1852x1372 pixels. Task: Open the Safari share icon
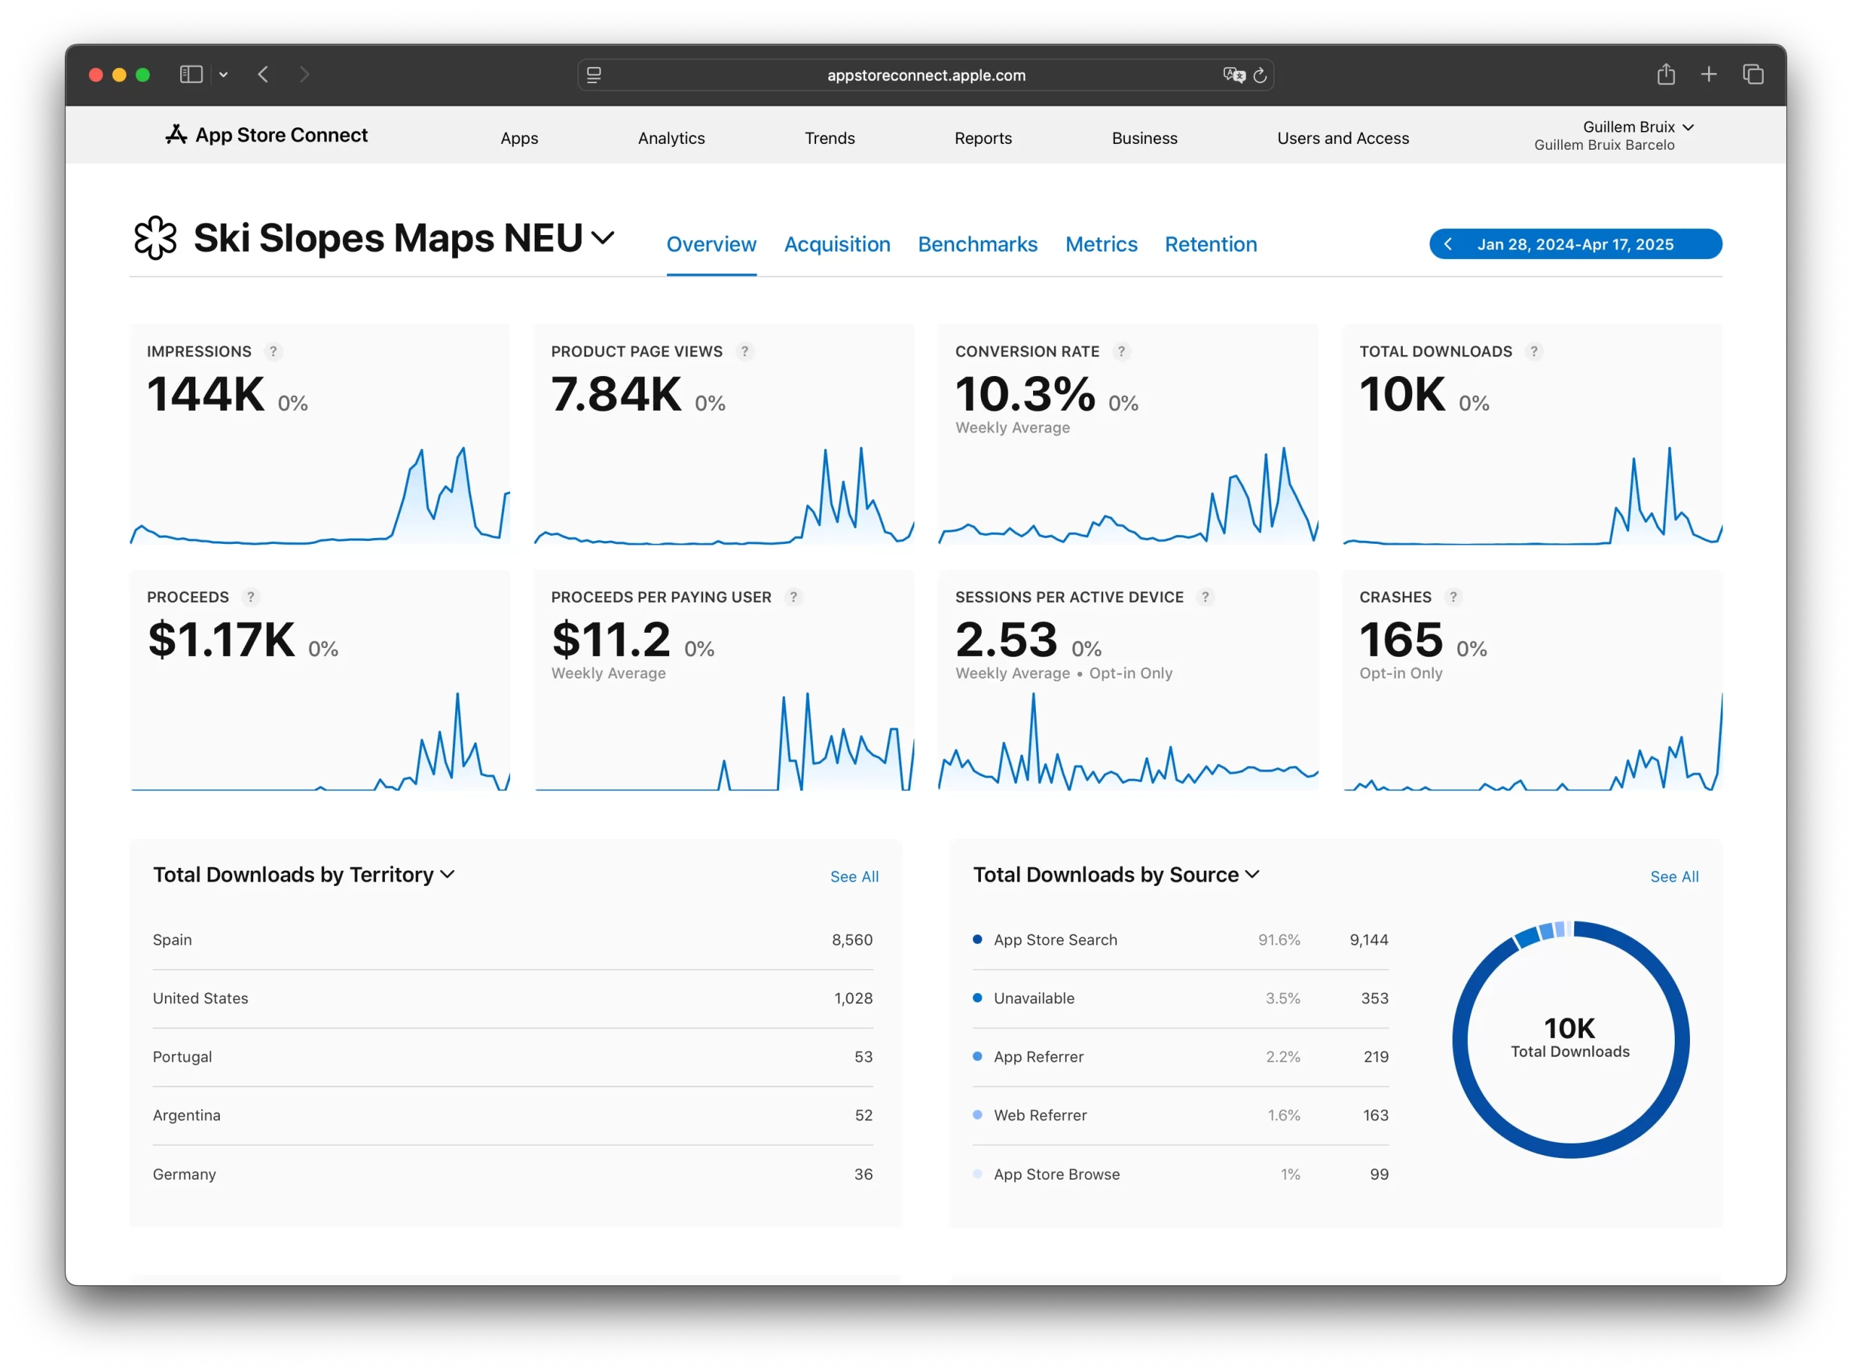[1666, 74]
